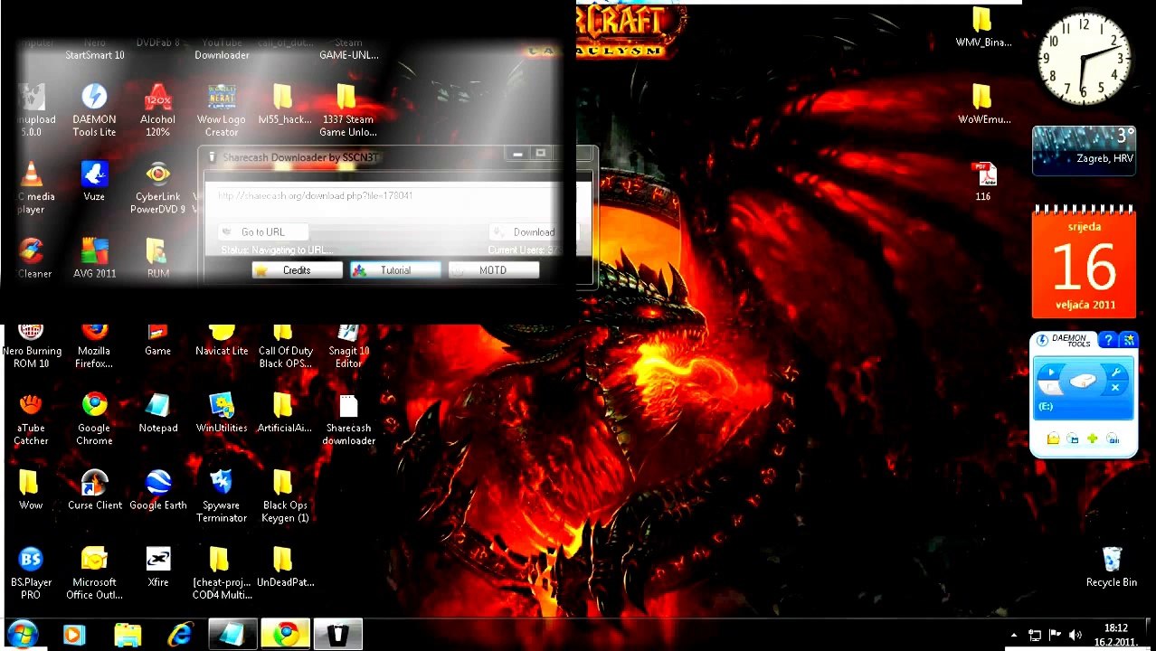Screen dimensions: 1156x651
Task: Click the X unmount button in DAEMON Tools gadget
Action: pyautogui.click(x=1115, y=388)
